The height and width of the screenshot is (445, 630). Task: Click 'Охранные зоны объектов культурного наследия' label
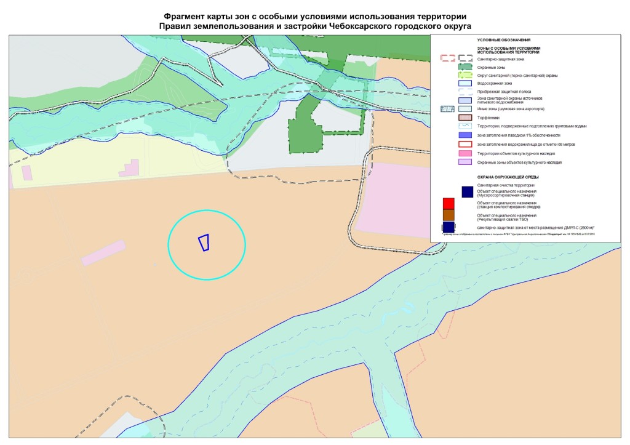click(519, 162)
